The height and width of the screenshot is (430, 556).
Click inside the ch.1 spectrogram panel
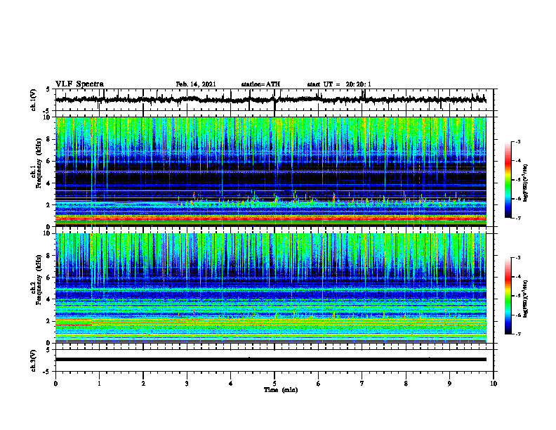tap(271, 171)
